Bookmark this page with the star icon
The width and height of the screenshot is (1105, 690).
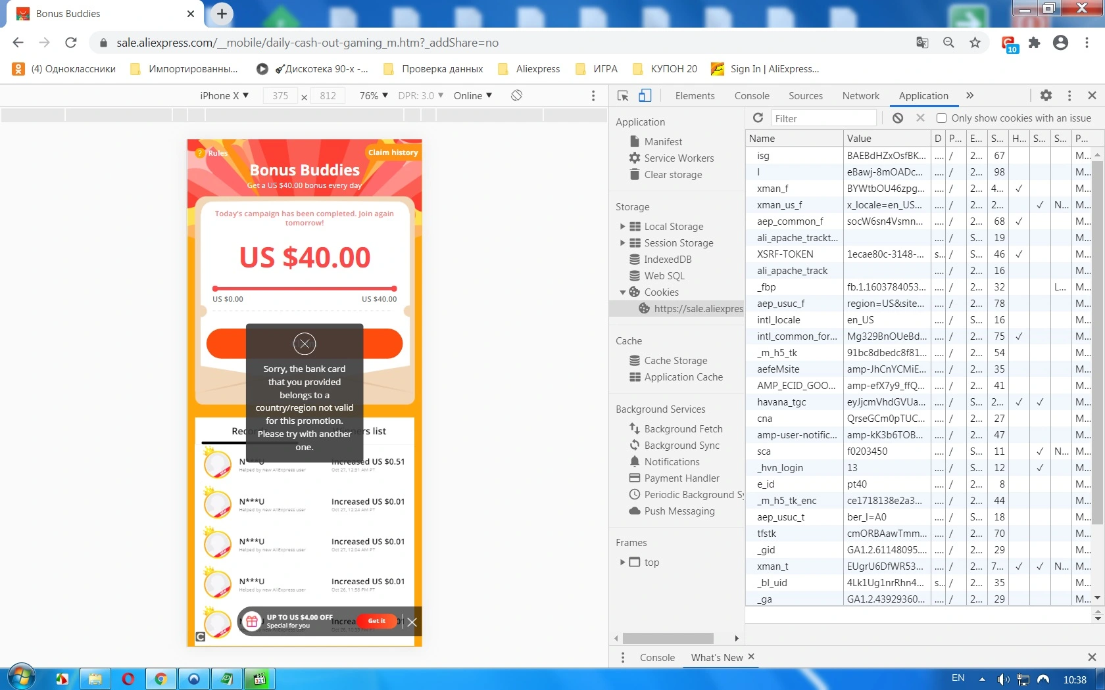pyautogui.click(x=975, y=43)
